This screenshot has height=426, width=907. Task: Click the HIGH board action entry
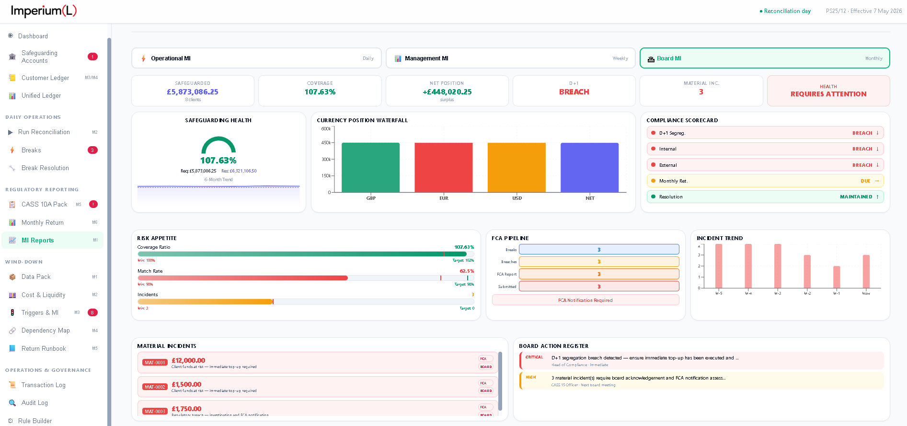pos(701,381)
